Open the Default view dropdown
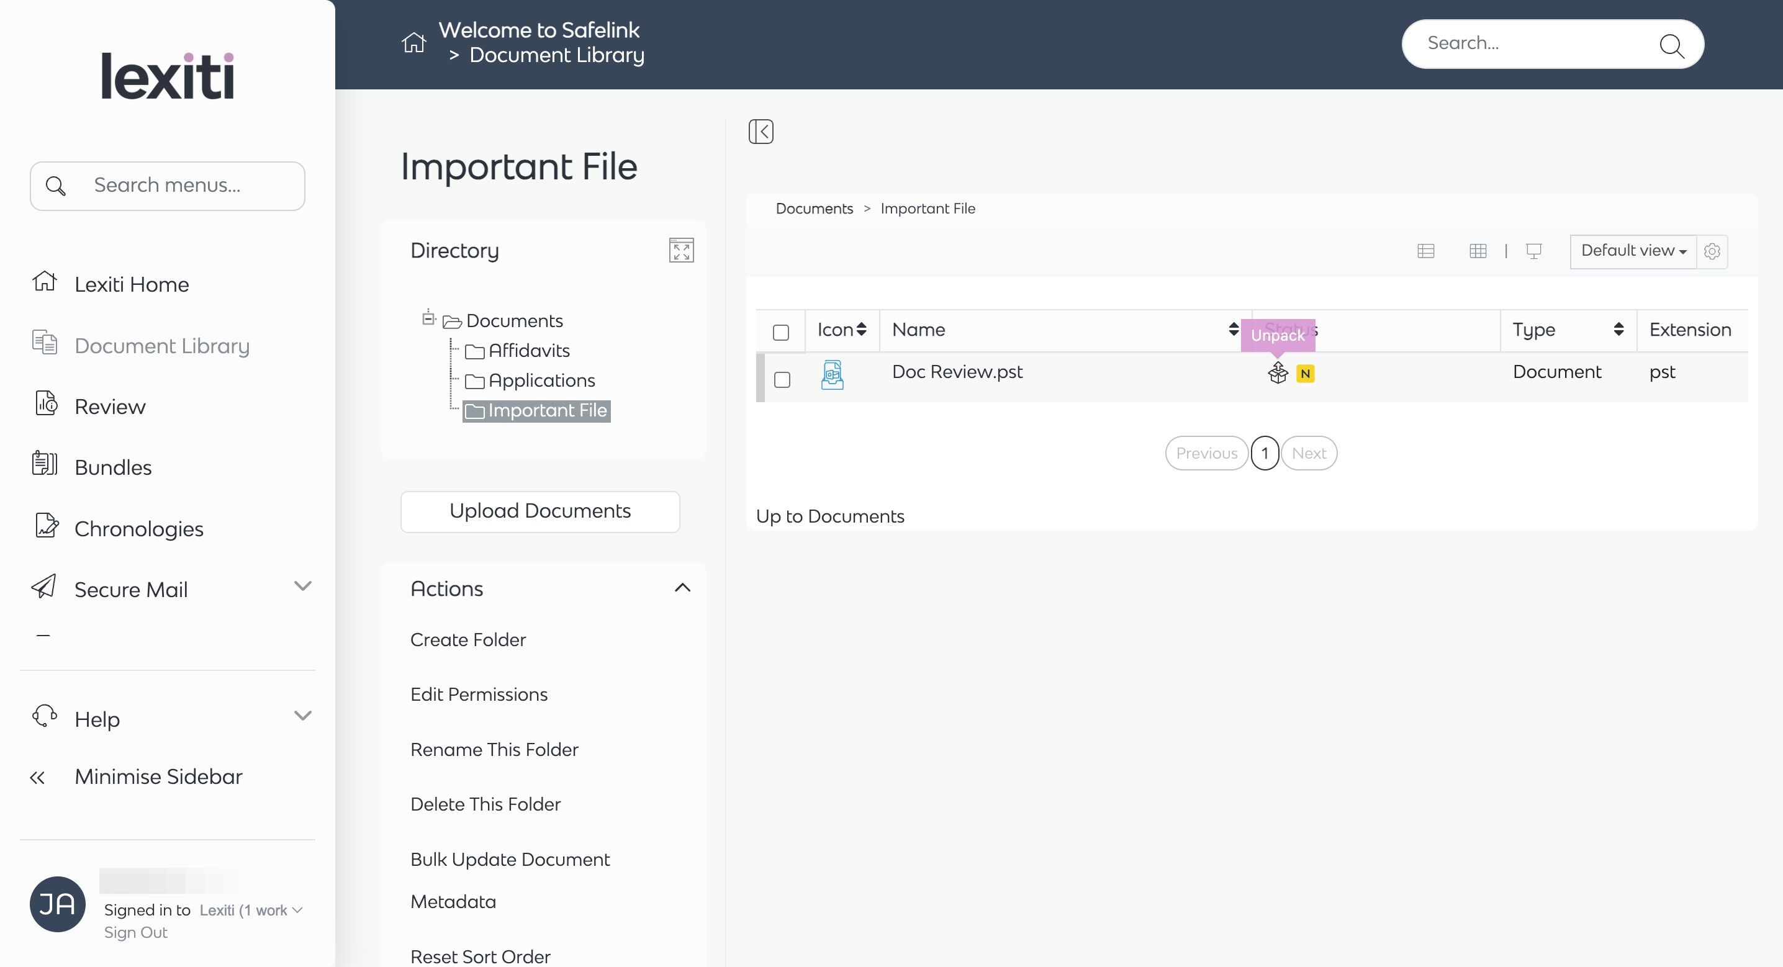 click(1633, 251)
